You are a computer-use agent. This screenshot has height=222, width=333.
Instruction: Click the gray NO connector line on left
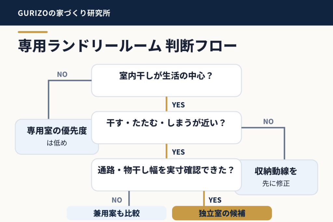tap(49, 99)
